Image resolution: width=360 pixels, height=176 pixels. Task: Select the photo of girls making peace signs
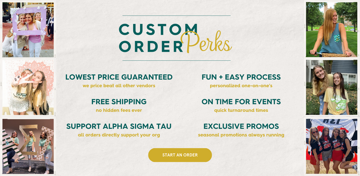pyautogui.click(x=28, y=87)
